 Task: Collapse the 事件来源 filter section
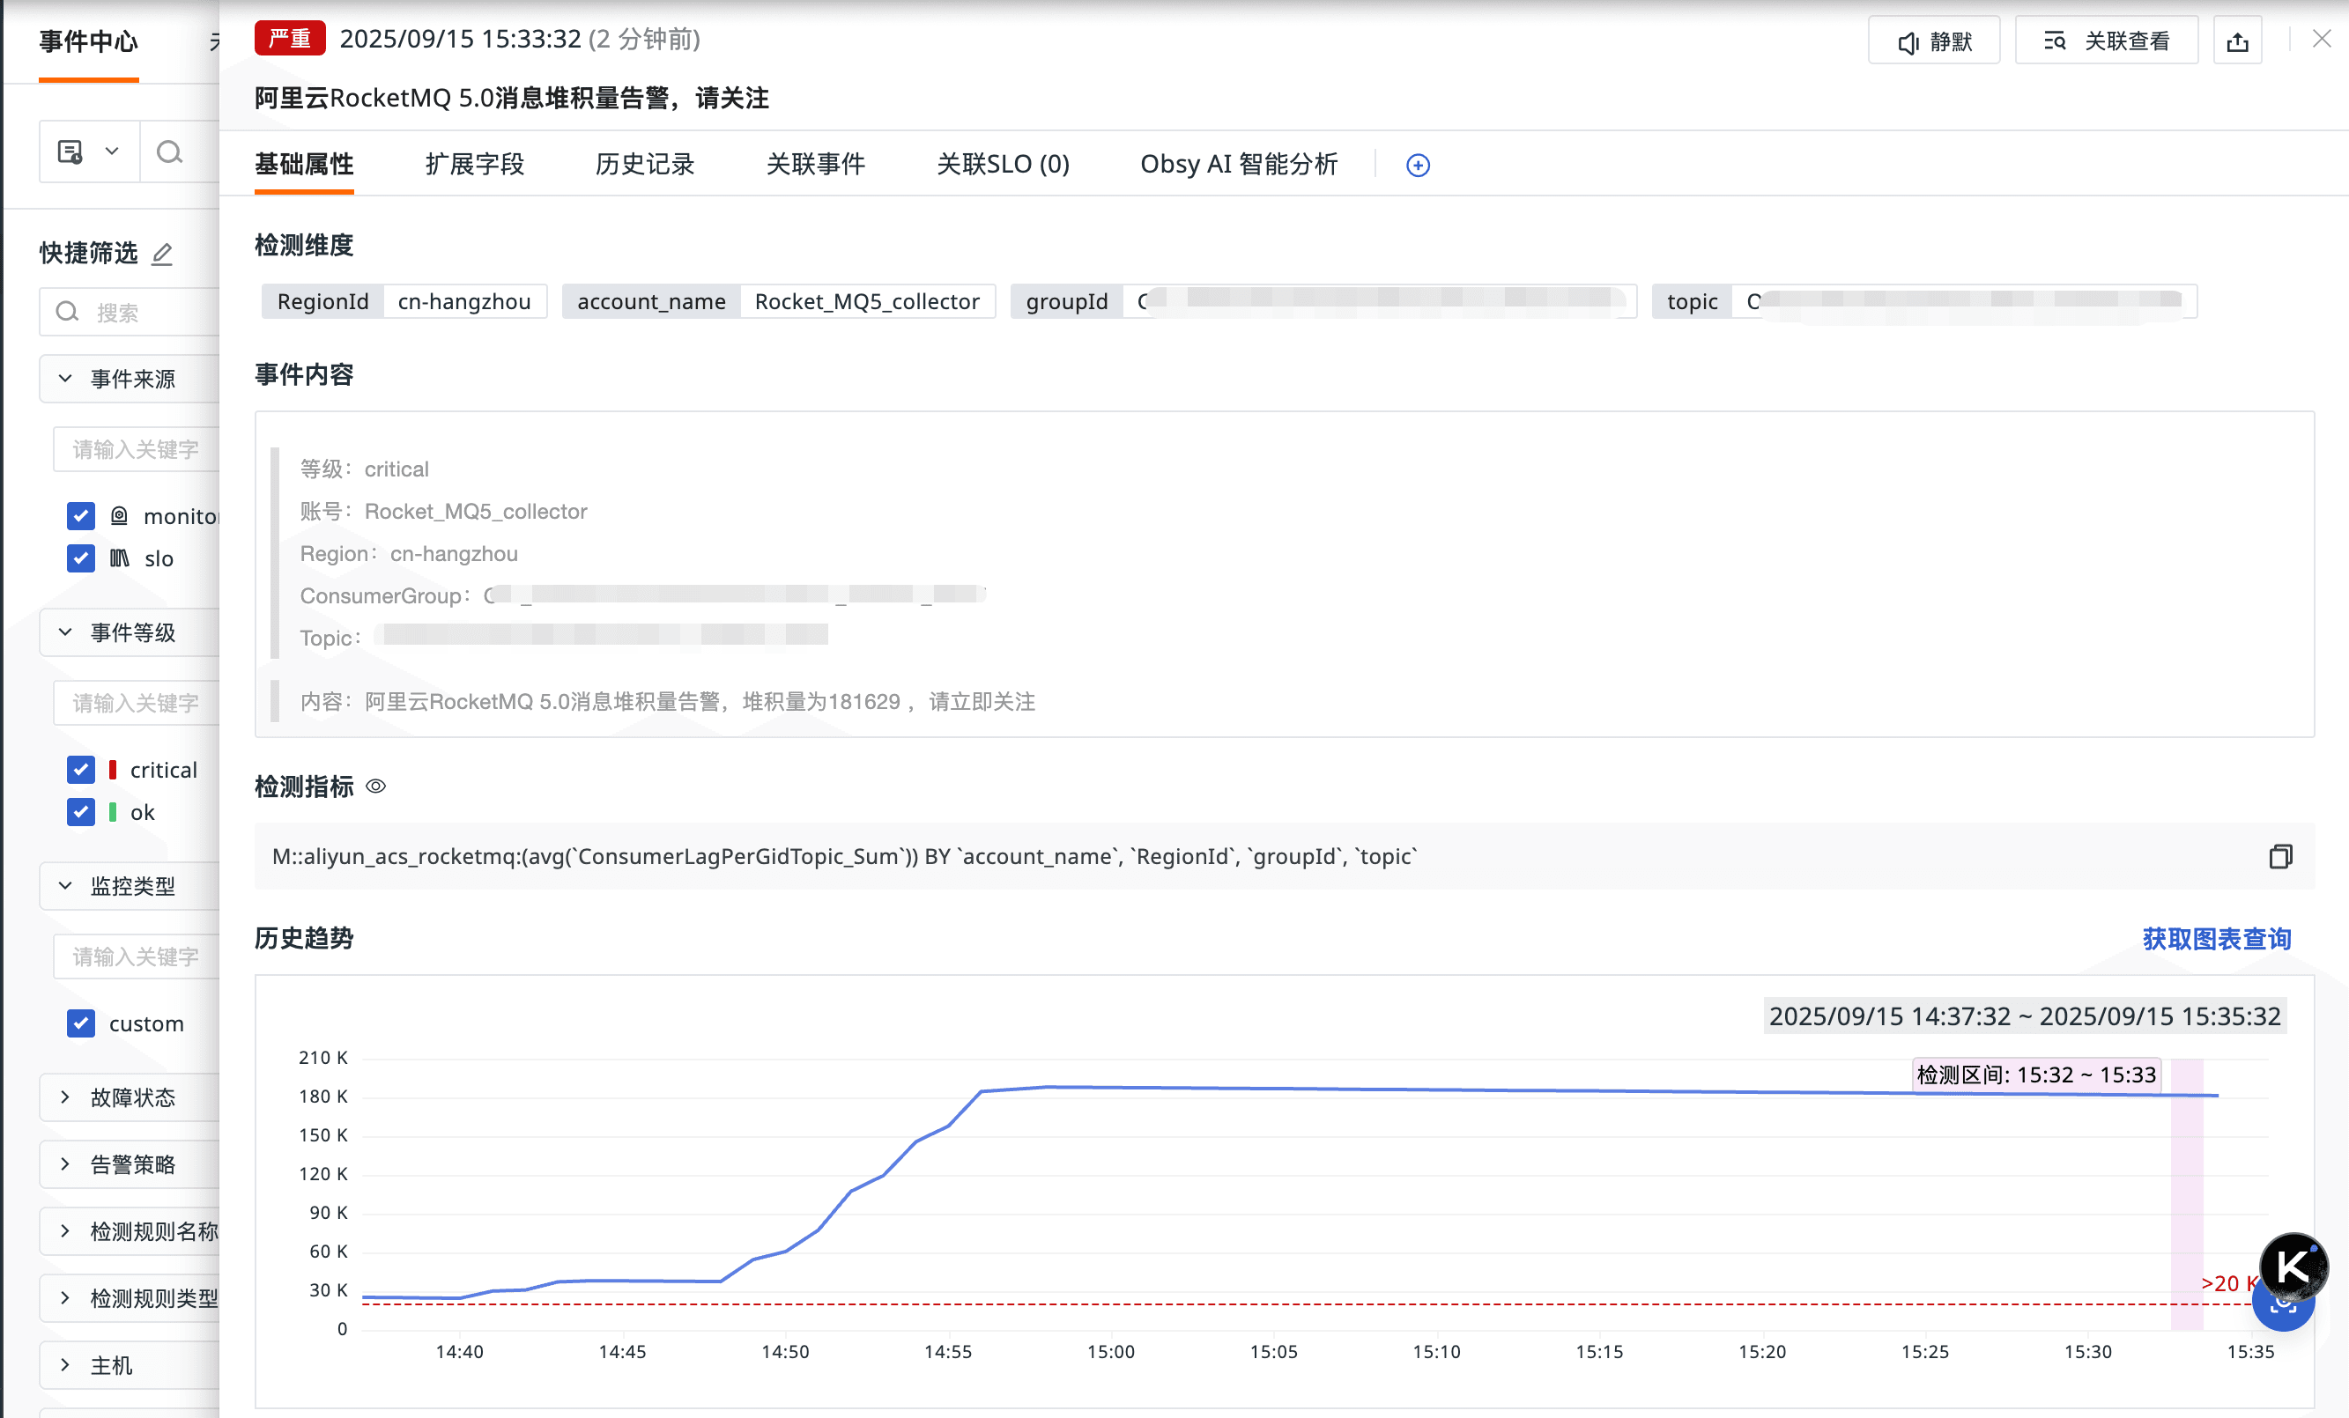pos(131,380)
